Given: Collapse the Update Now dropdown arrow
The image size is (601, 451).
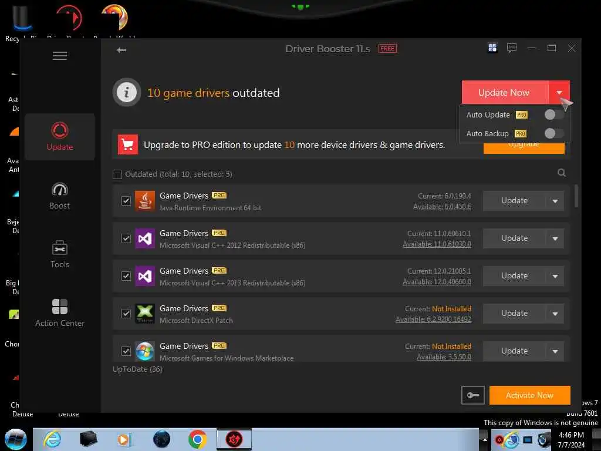Looking at the screenshot, I should coord(559,92).
